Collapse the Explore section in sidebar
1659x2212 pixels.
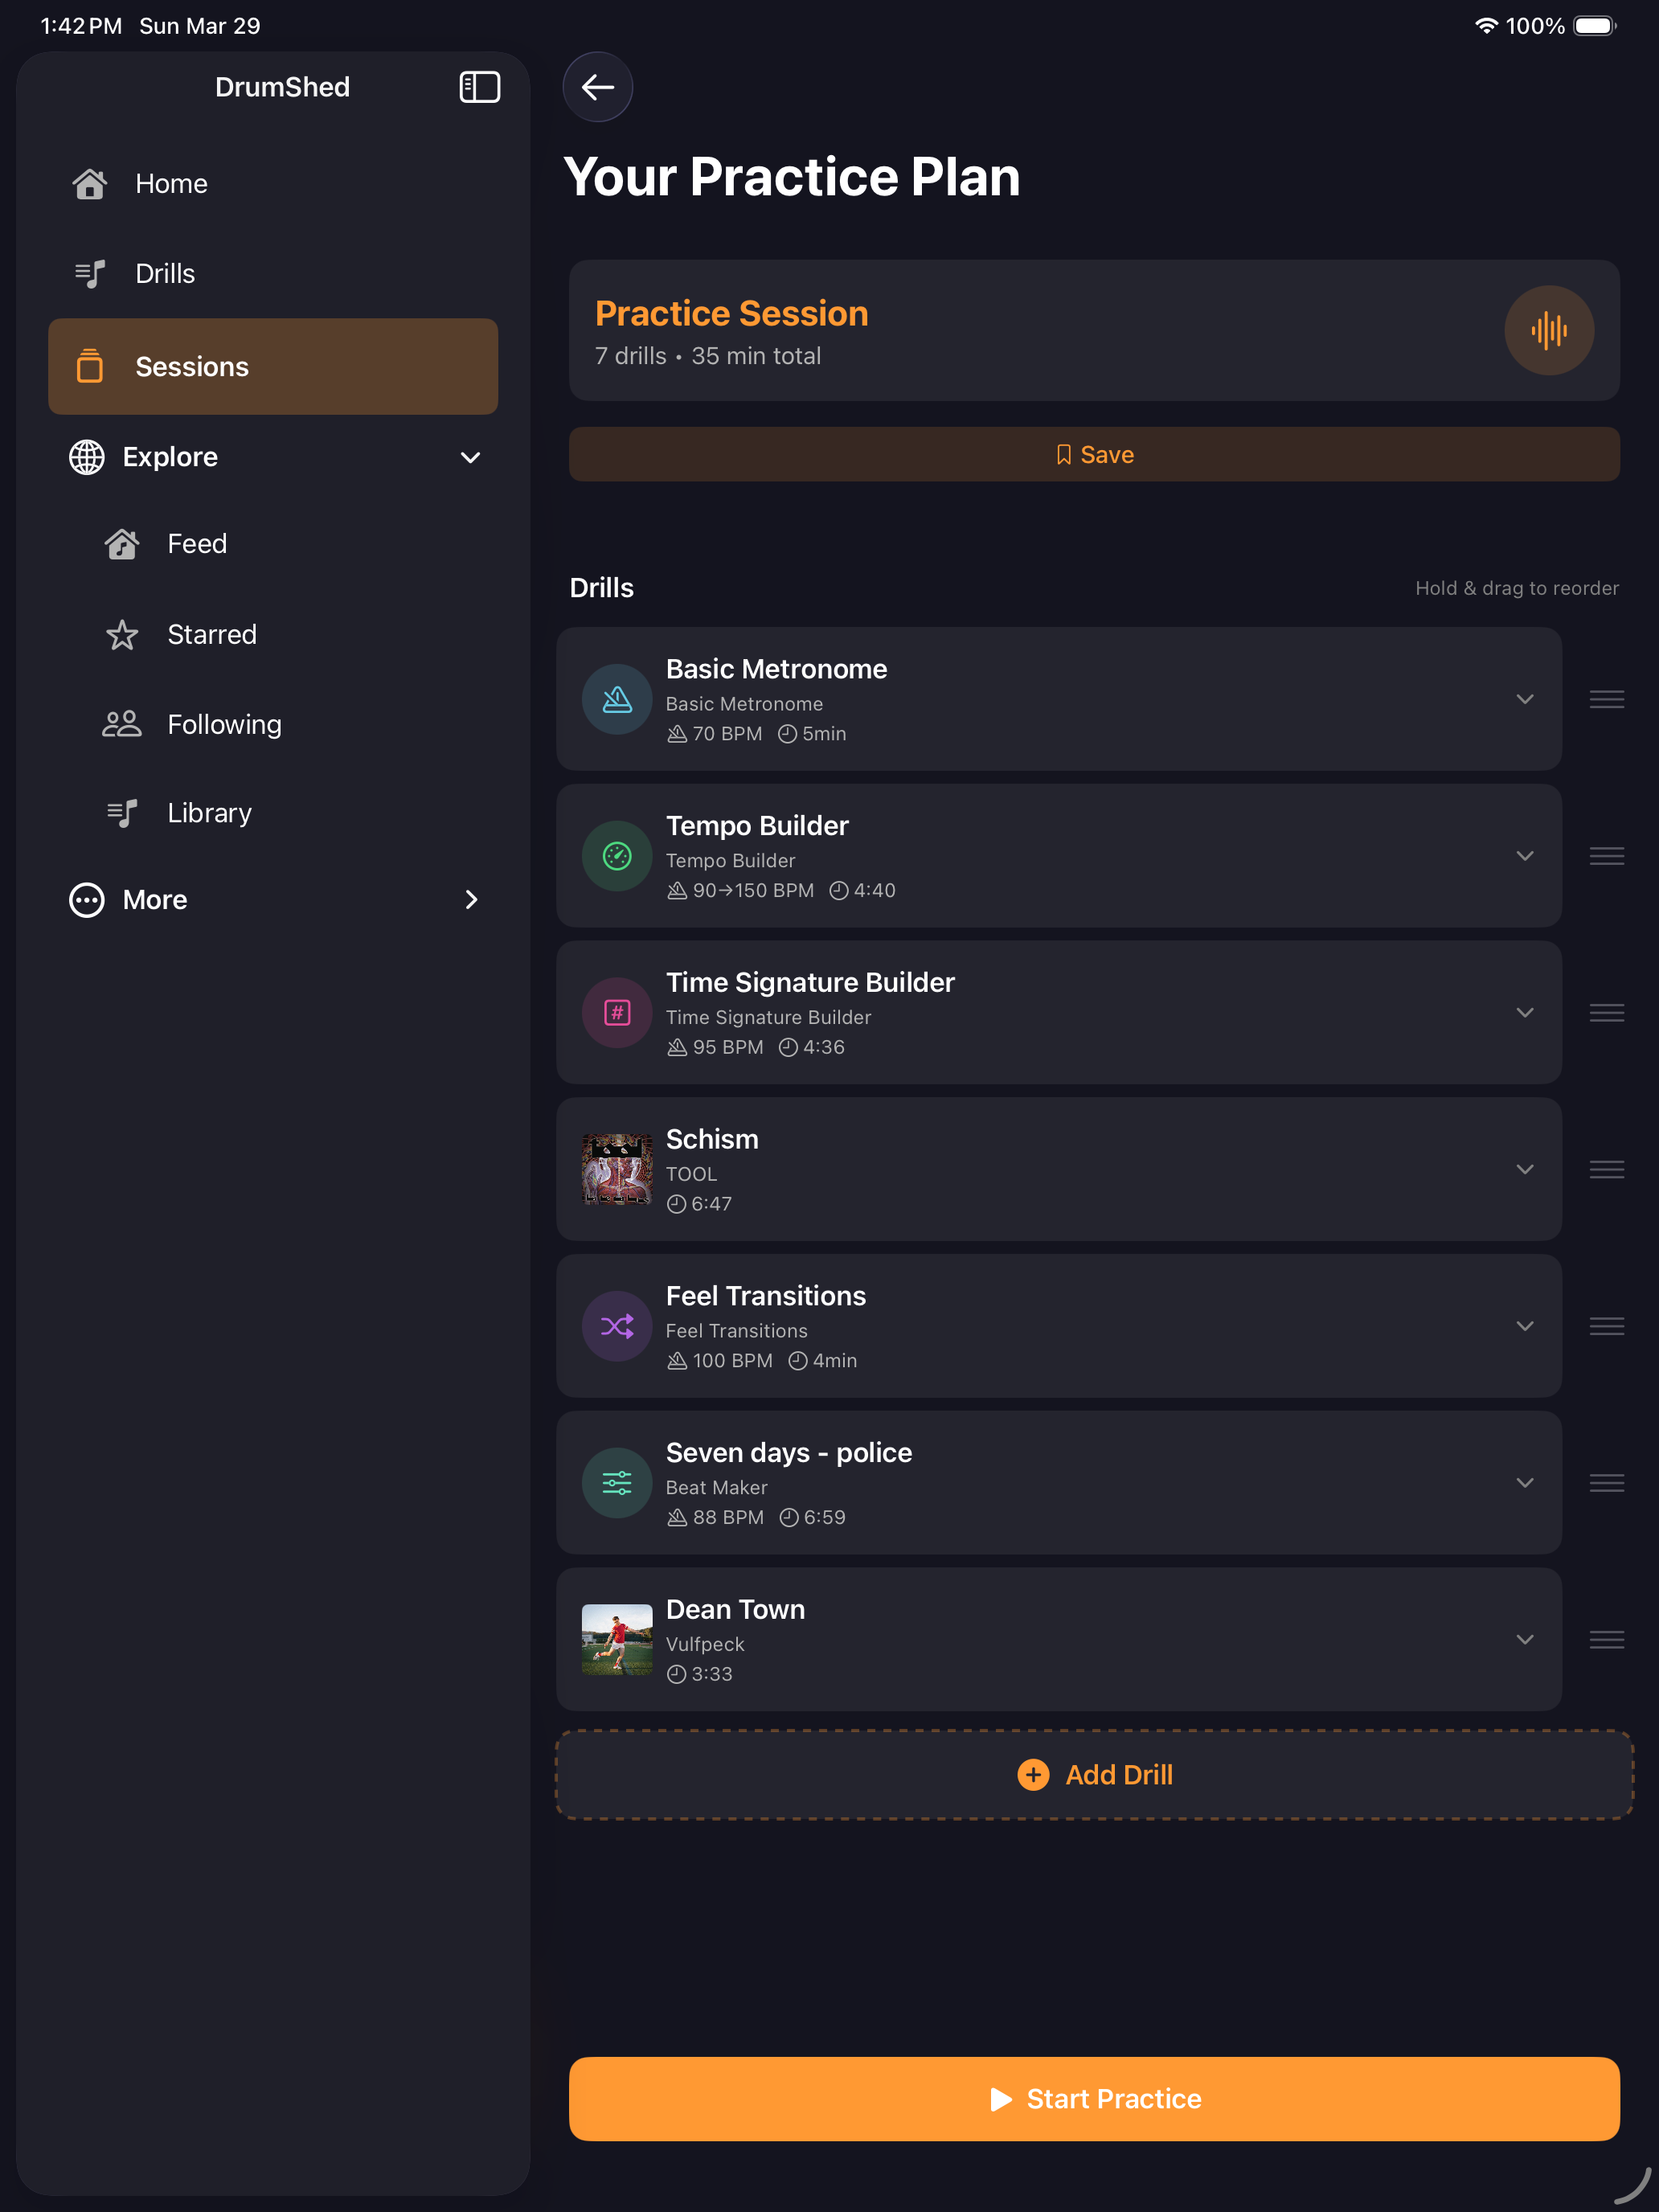coord(469,457)
